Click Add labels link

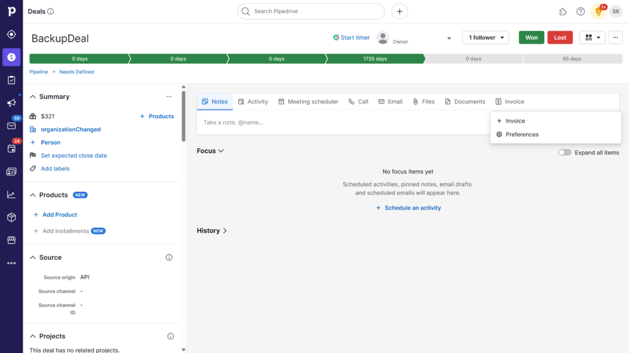pyautogui.click(x=55, y=169)
